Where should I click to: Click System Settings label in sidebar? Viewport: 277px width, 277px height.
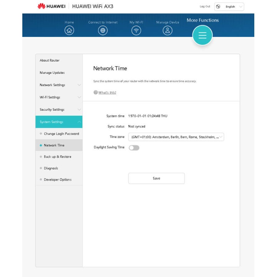tap(52, 122)
